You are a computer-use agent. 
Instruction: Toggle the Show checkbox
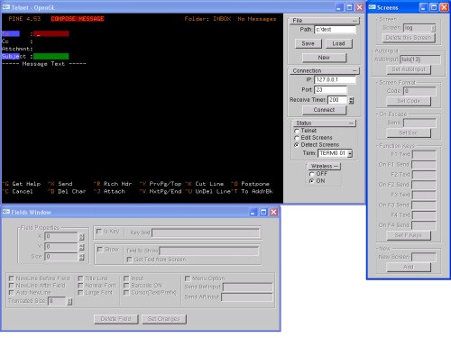[100, 250]
